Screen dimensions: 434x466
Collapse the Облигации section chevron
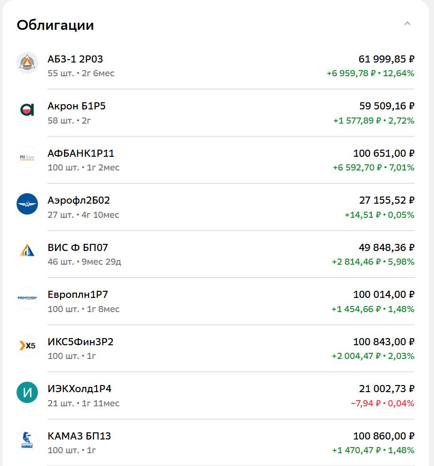pyautogui.click(x=407, y=24)
